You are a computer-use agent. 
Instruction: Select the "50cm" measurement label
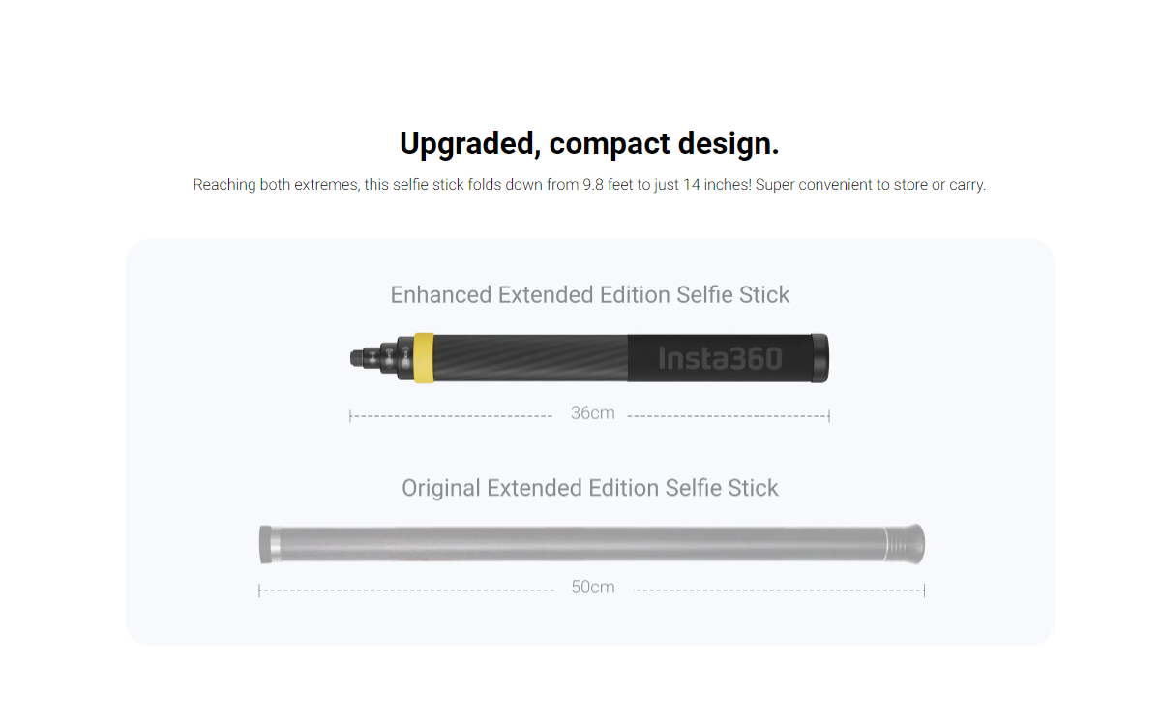tap(592, 588)
